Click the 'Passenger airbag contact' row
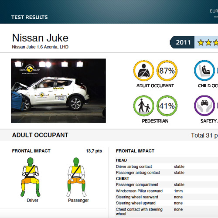 (167, 173)
